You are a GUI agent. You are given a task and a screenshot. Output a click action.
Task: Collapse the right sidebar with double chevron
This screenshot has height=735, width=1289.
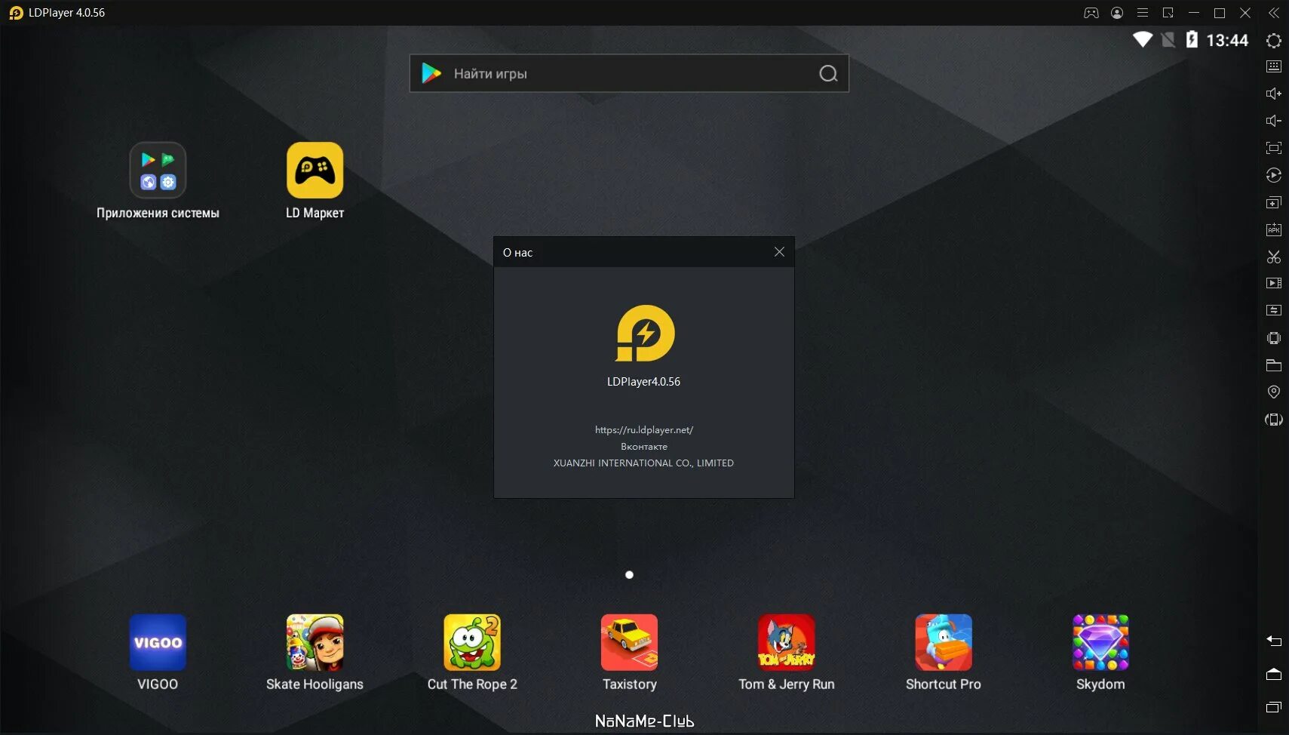click(1274, 13)
